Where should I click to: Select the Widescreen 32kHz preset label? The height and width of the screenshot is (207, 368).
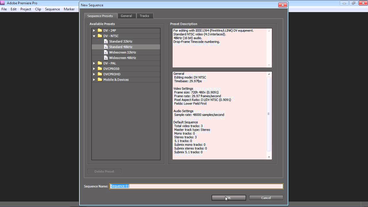coord(122,52)
